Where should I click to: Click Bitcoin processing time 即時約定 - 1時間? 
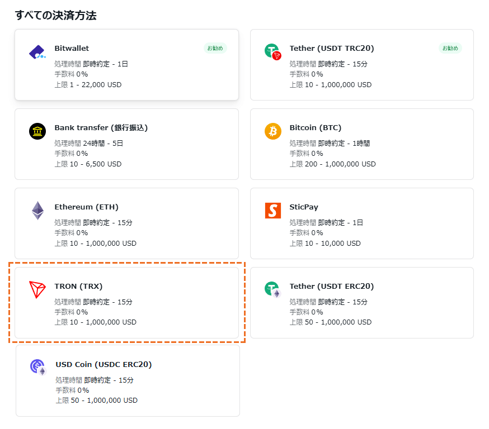click(x=330, y=143)
